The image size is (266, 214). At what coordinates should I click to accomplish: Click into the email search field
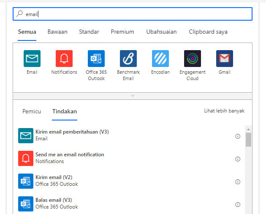133,14
